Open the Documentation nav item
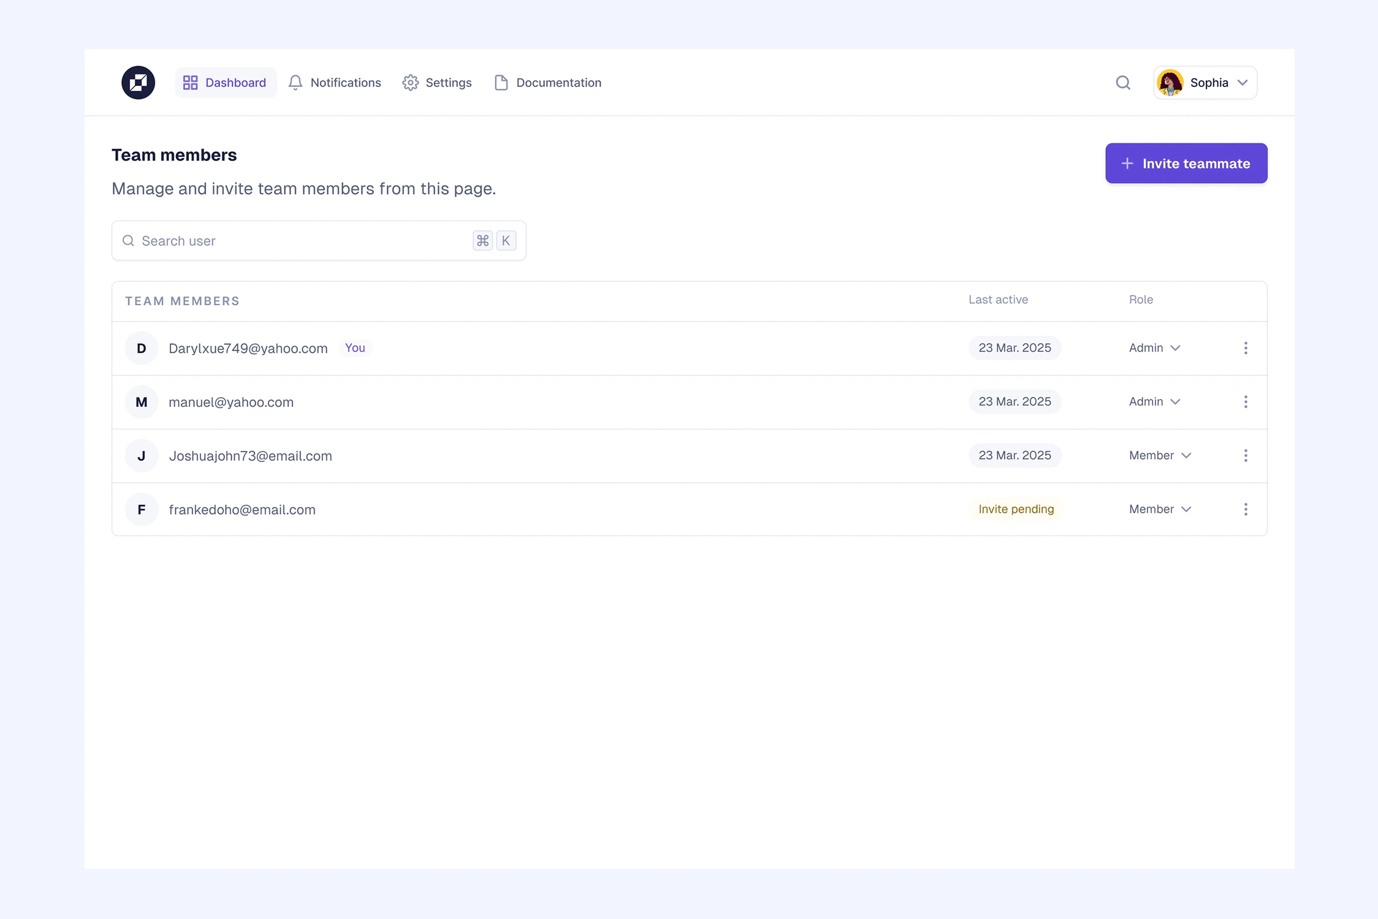This screenshot has width=1378, height=919. coord(547,83)
